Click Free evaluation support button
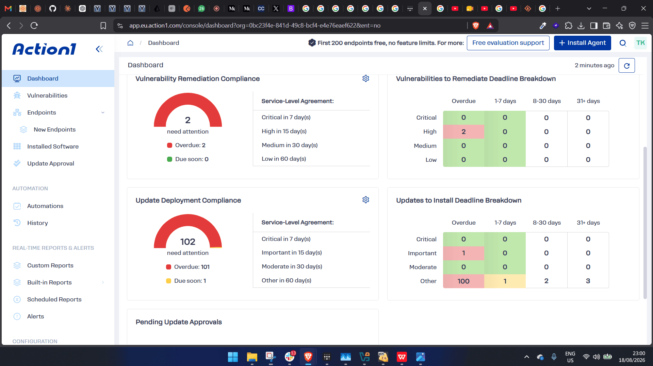This screenshot has width=653, height=366. (x=508, y=43)
